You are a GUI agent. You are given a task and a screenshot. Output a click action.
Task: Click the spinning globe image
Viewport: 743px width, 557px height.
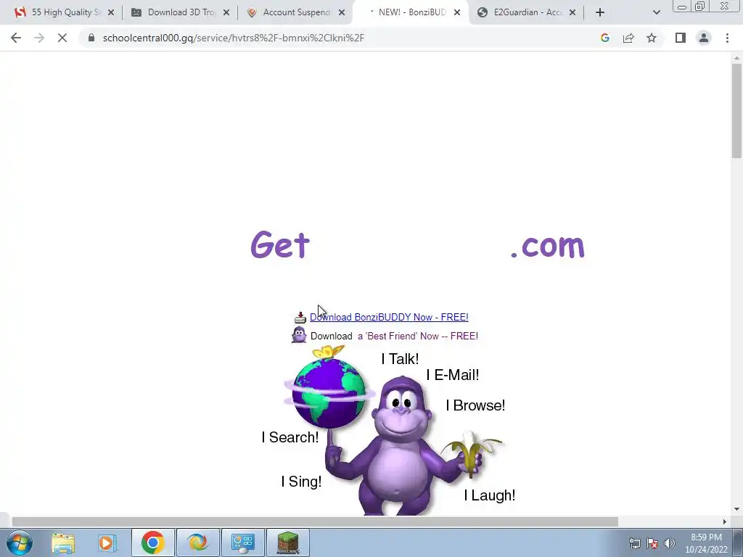(x=329, y=393)
